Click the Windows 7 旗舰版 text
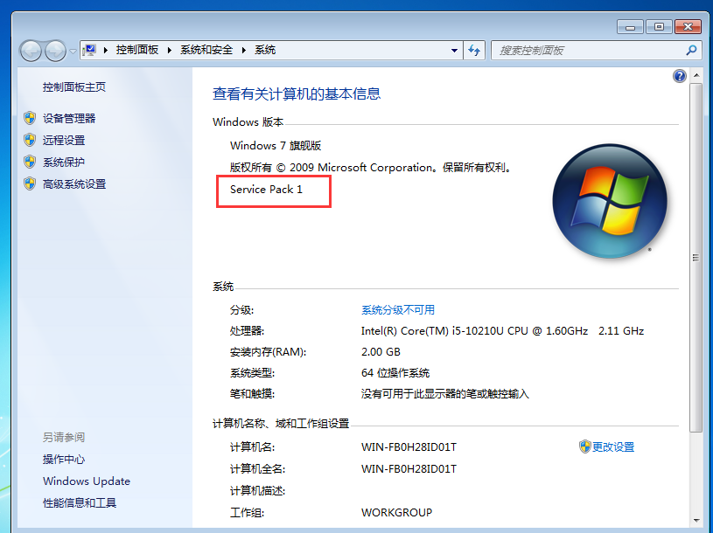 pos(276,145)
